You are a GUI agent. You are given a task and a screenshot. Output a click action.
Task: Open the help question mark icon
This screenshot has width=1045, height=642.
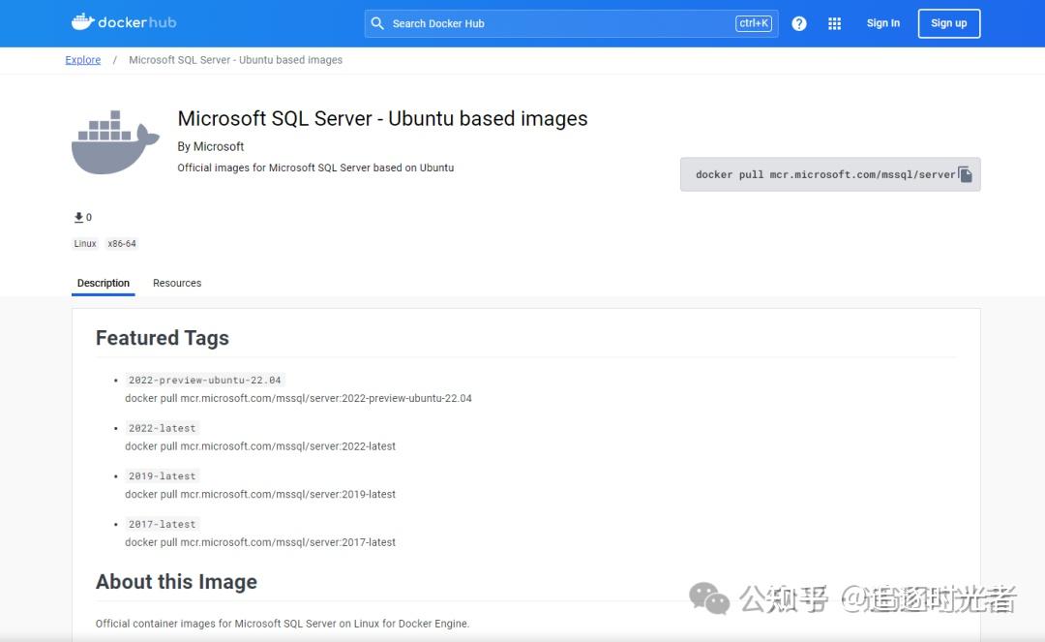click(799, 22)
